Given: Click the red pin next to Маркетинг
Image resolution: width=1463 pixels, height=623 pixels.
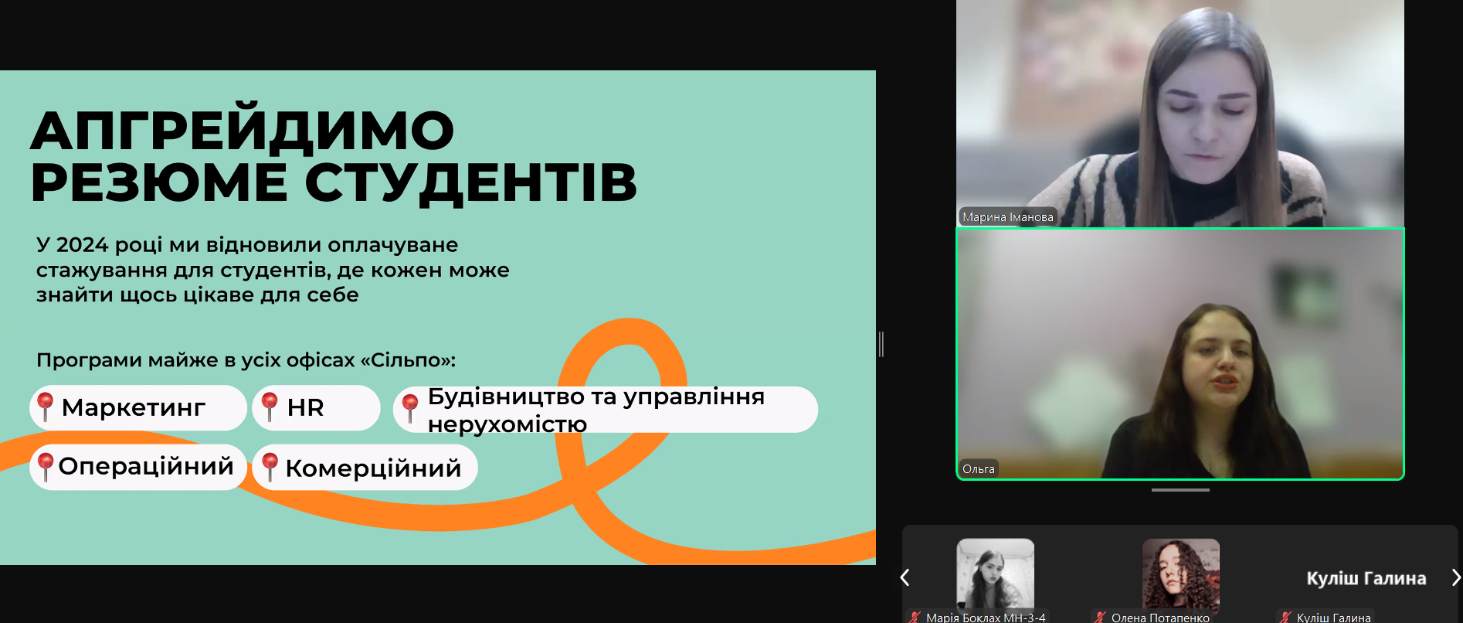Looking at the screenshot, I should point(45,406).
